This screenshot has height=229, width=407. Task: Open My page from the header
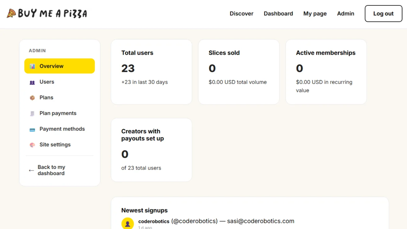[x=315, y=13]
